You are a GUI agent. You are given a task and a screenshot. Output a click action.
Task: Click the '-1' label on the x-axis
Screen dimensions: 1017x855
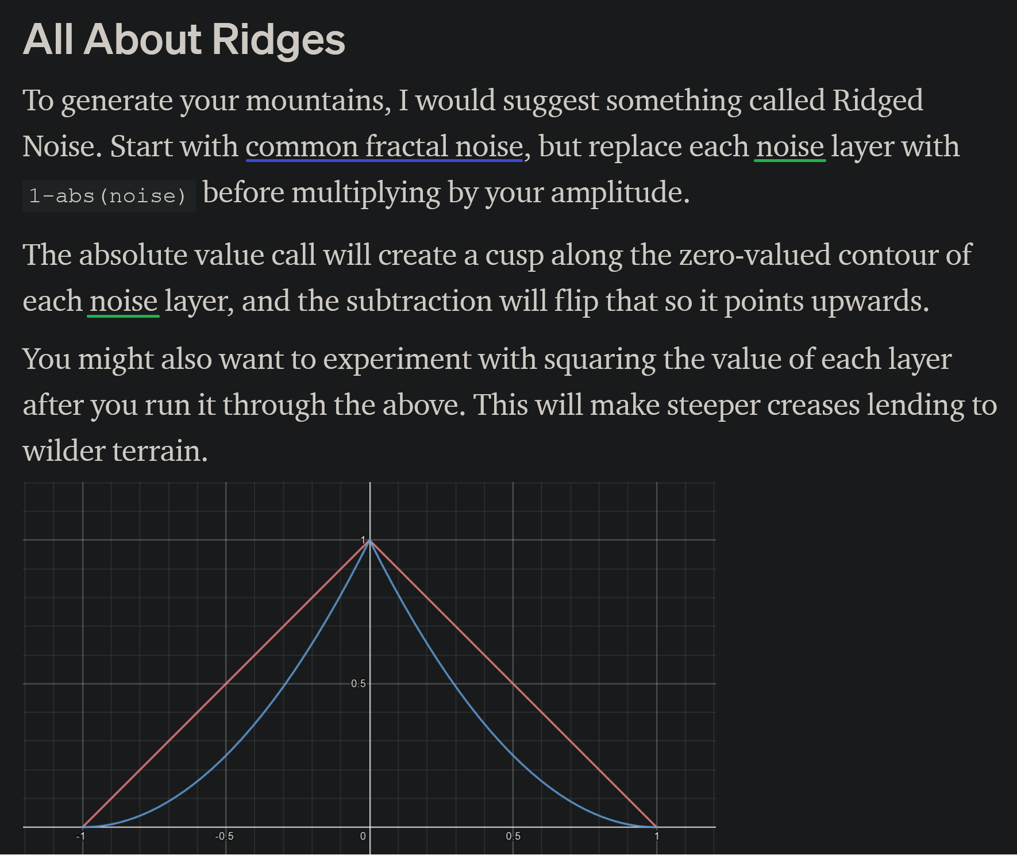tap(80, 836)
